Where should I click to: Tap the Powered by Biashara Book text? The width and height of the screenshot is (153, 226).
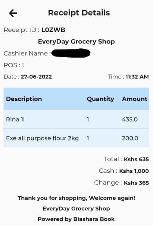[76, 219]
